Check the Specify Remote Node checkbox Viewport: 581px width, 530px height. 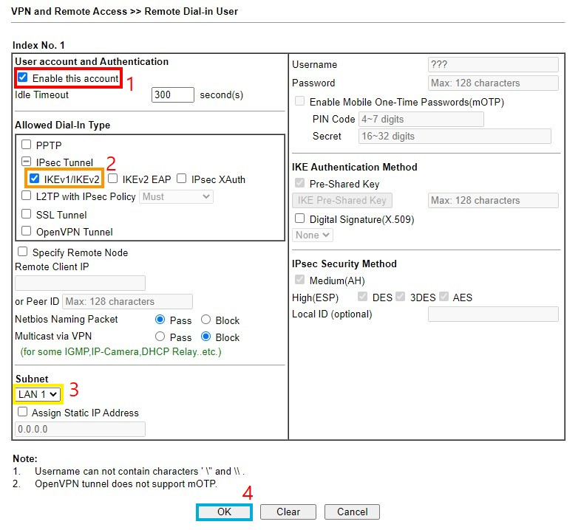pos(23,252)
